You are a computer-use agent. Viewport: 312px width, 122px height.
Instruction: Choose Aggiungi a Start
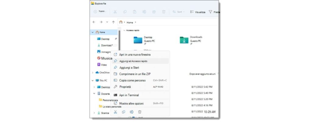click(x=140, y=68)
